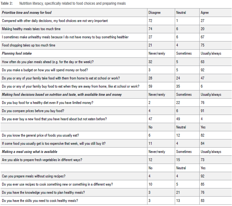Viewport: 232px width, 206px height.
Task: Click the 'Disagree' column header
Action: click(x=154, y=13)
